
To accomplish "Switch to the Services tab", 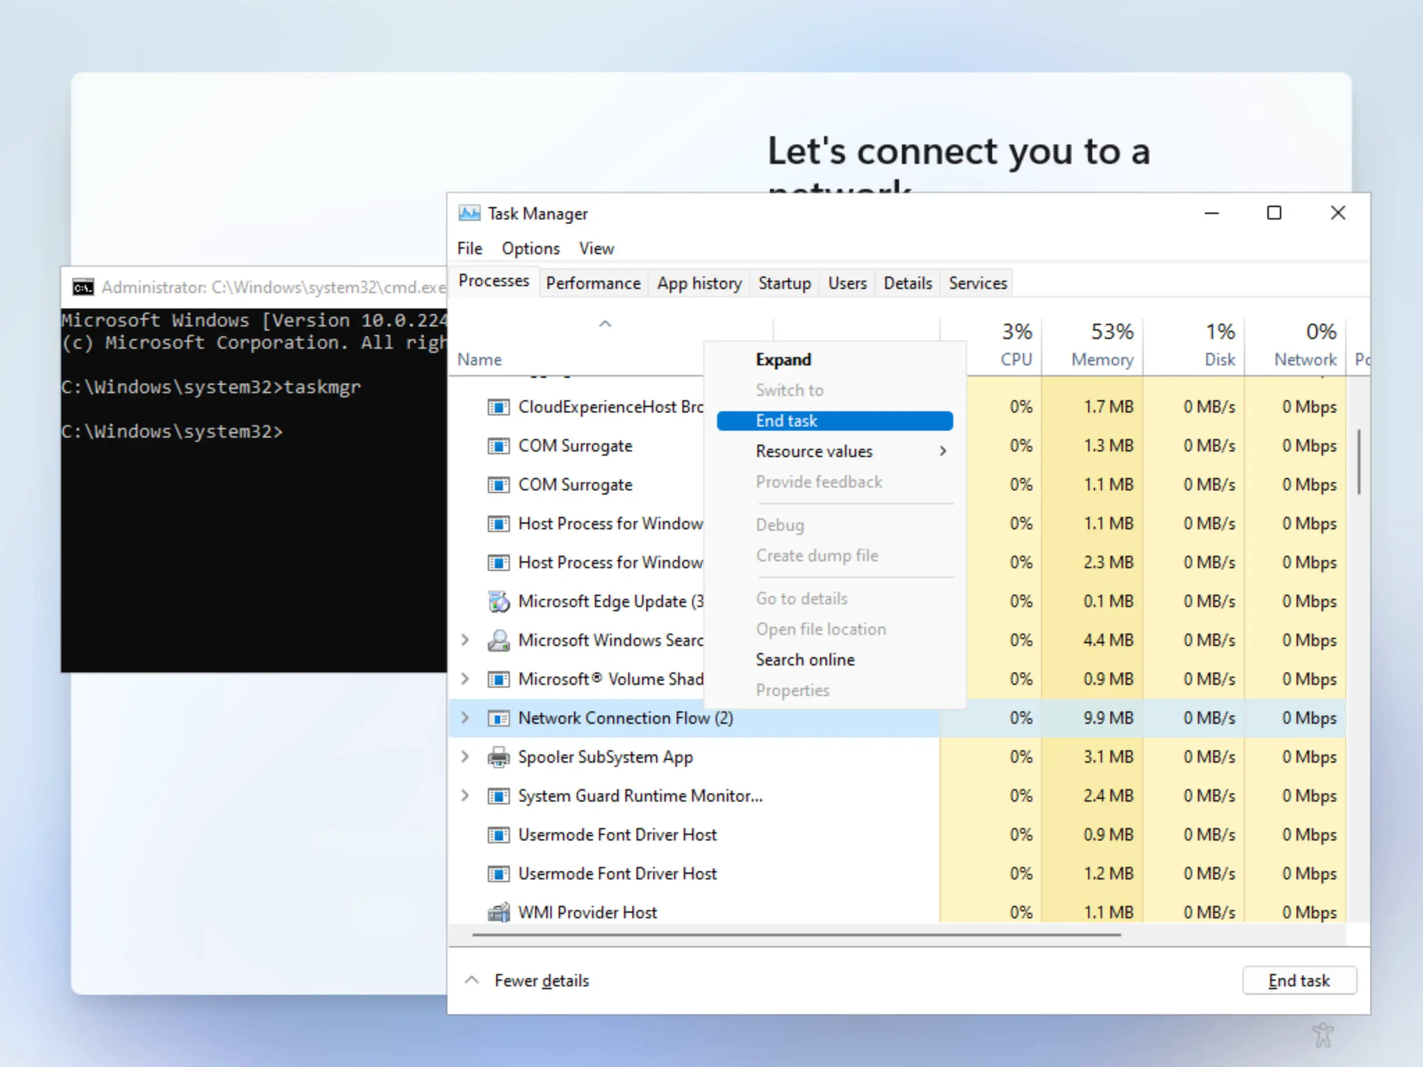I will (x=978, y=283).
